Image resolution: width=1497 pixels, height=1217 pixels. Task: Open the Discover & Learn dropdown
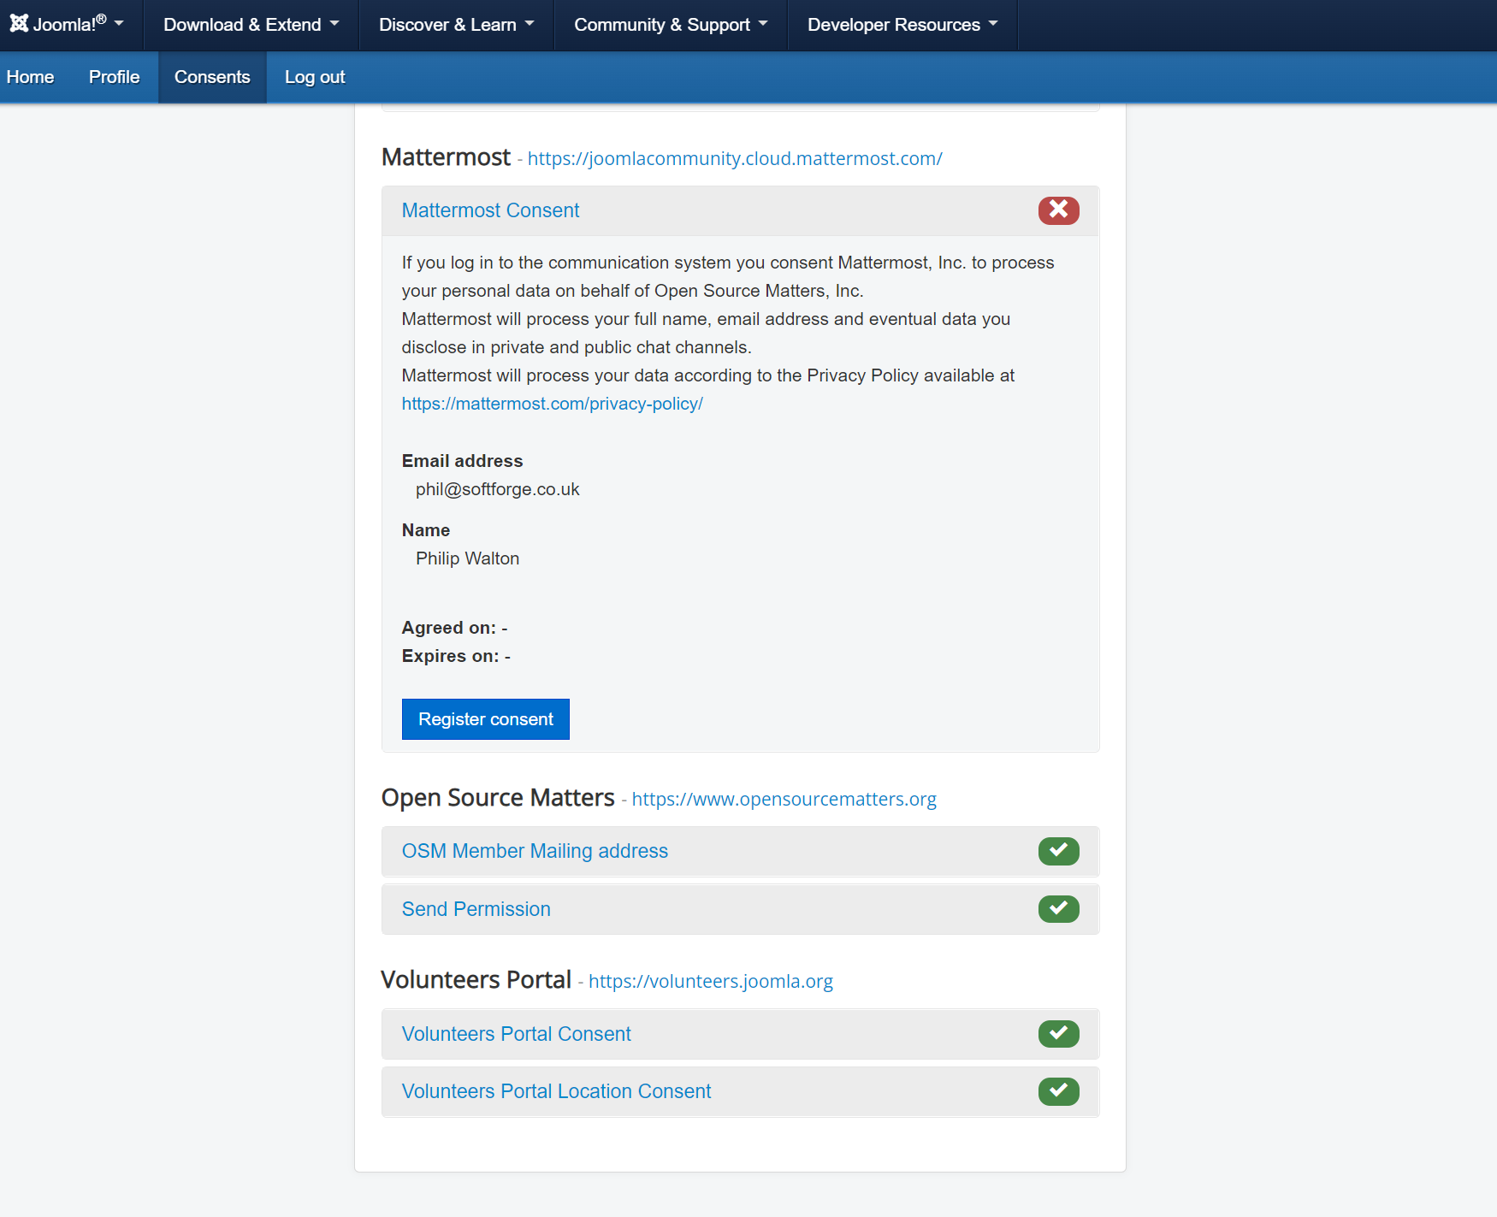pos(456,25)
